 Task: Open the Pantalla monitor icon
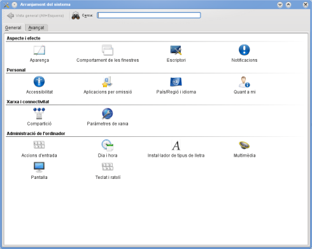point(39,167)
